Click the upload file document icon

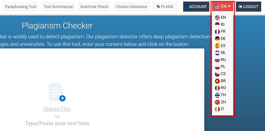tap(57, 92)
